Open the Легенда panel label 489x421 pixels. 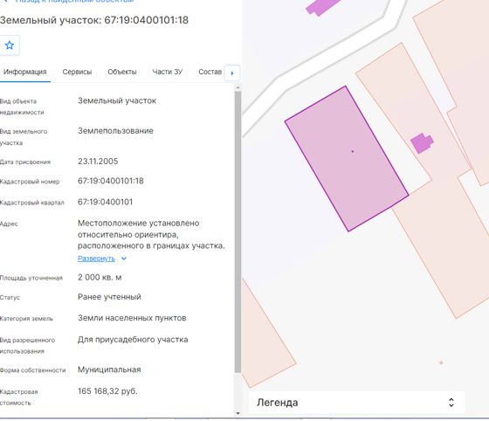click(278, 403)
